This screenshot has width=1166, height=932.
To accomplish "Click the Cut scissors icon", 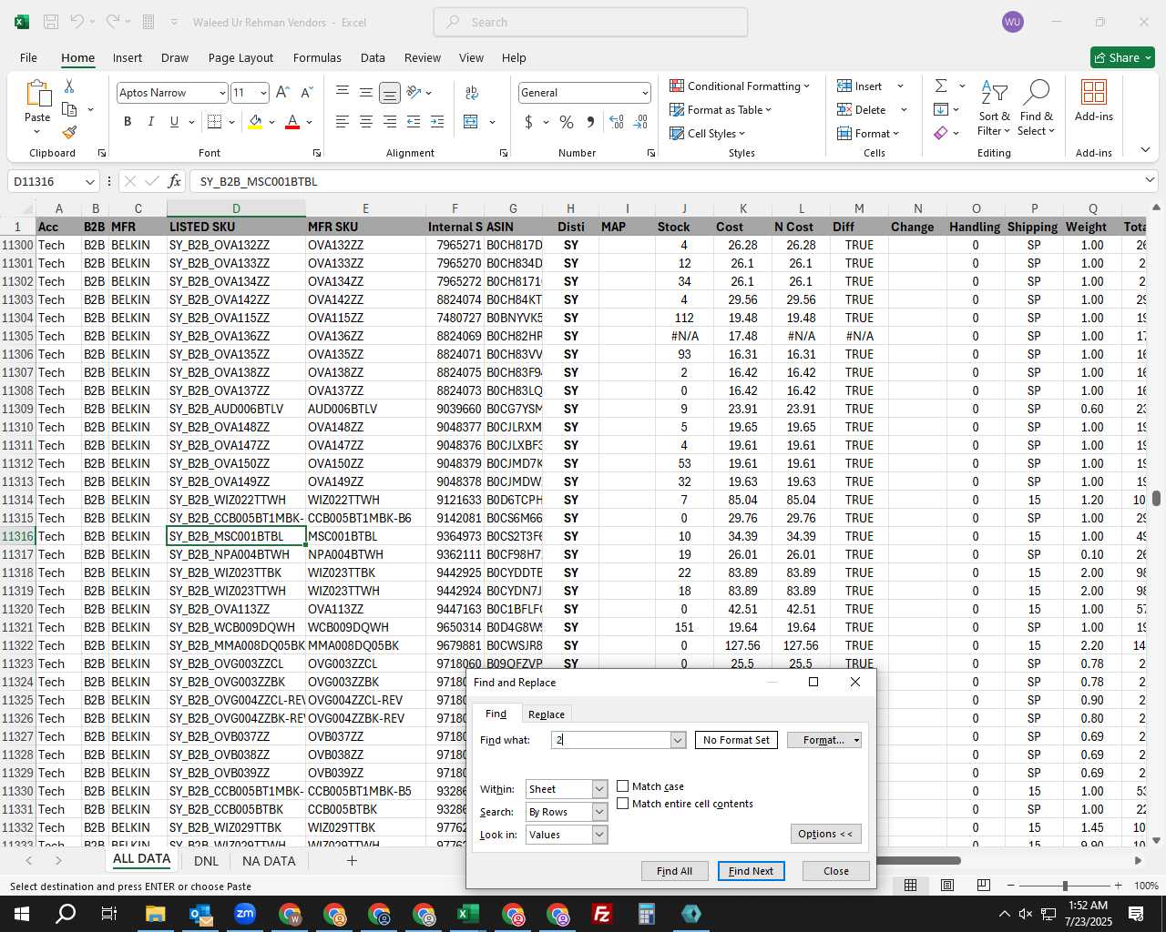I will 69,86.
